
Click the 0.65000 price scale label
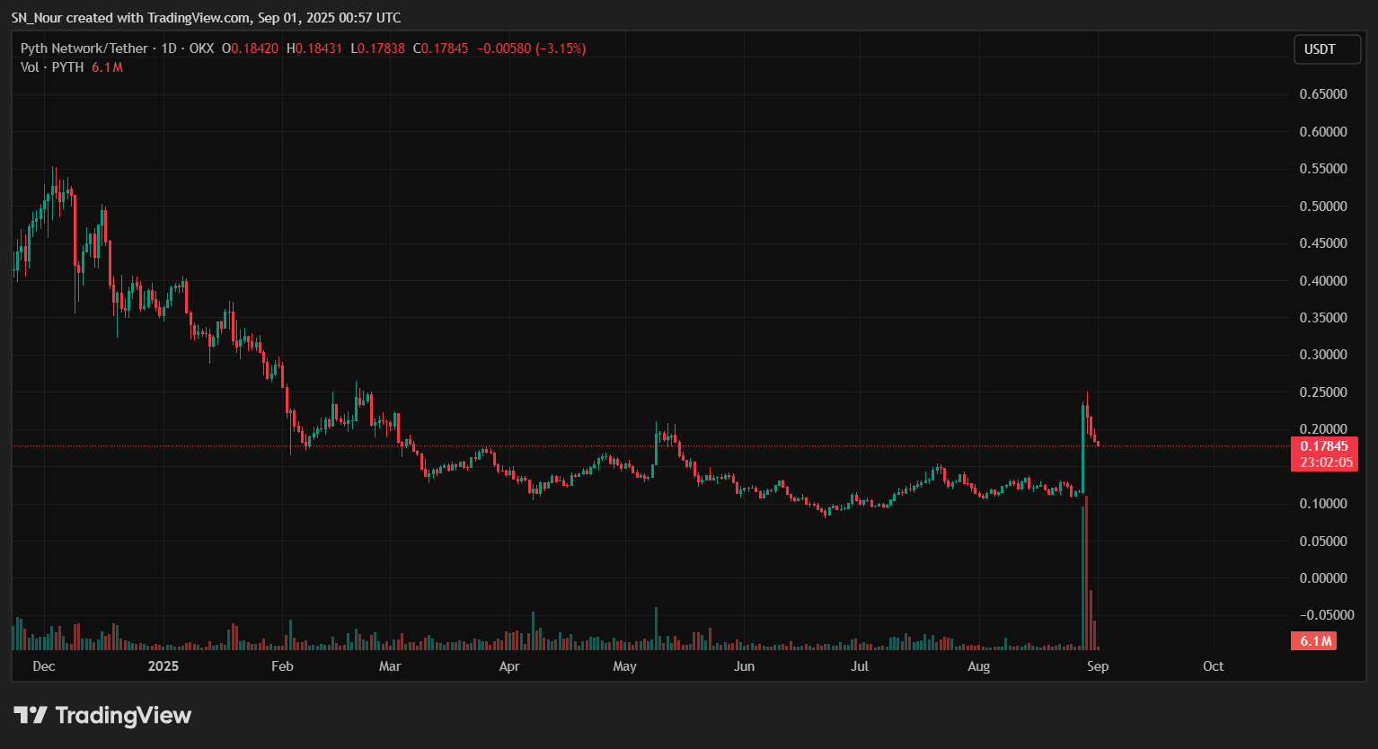click(x=1323, y=94)
